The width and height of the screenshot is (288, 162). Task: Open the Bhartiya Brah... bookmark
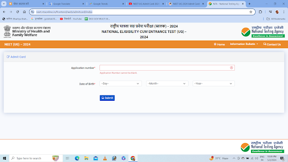[x=15, y=19]
